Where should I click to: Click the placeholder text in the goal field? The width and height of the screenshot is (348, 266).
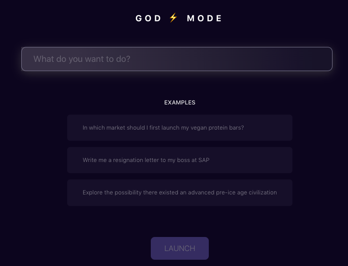(82, 59)
